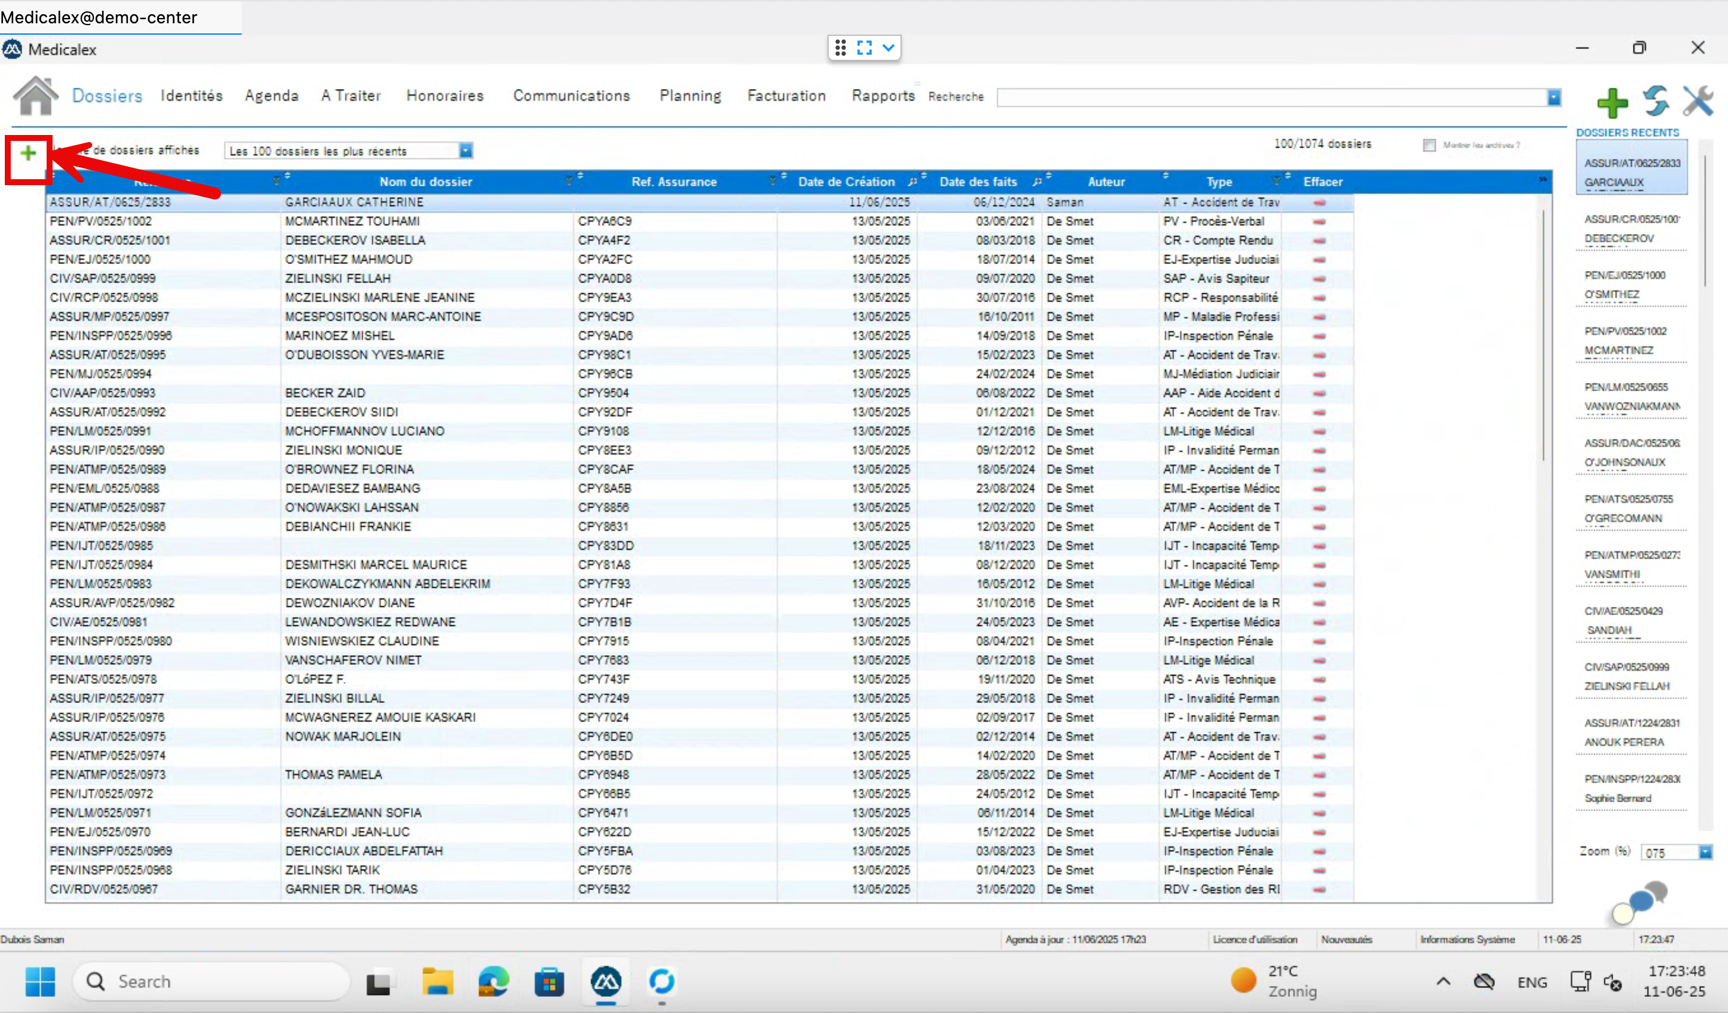Open the Zoom (%) dropdown
This screenshot has height=1013, width=1728.
pyautogui.click(x=1705, y=852)
